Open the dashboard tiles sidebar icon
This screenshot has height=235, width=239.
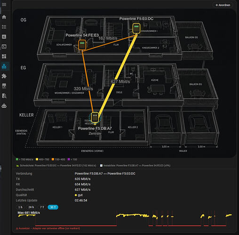(x=4, y=56)
